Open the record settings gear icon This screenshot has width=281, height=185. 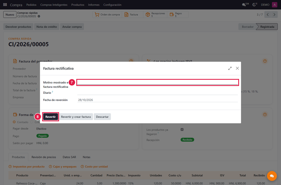[39, 16]
